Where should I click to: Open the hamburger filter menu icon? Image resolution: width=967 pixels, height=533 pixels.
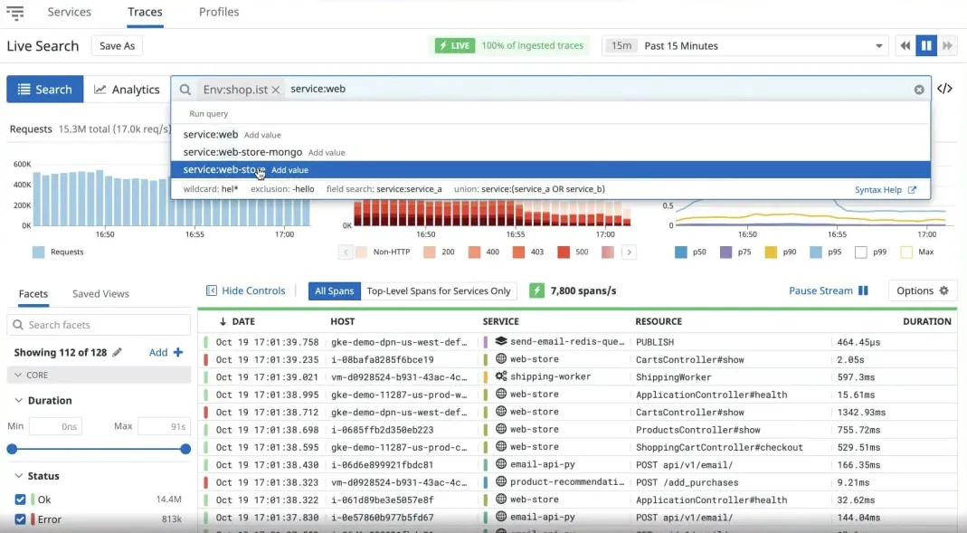14,13
